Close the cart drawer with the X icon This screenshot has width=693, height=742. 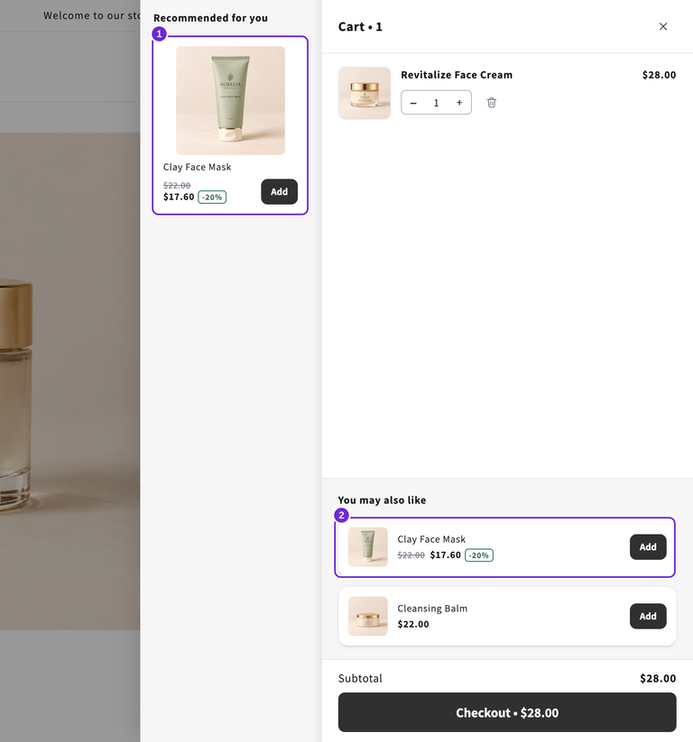point(662,26)
